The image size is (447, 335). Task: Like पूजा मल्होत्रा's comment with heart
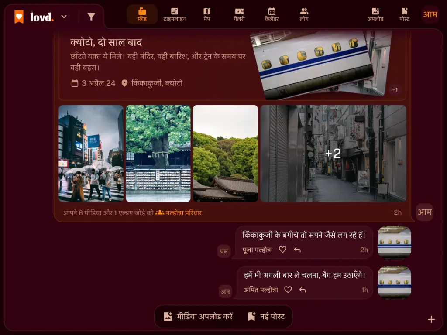click(282, 250)
